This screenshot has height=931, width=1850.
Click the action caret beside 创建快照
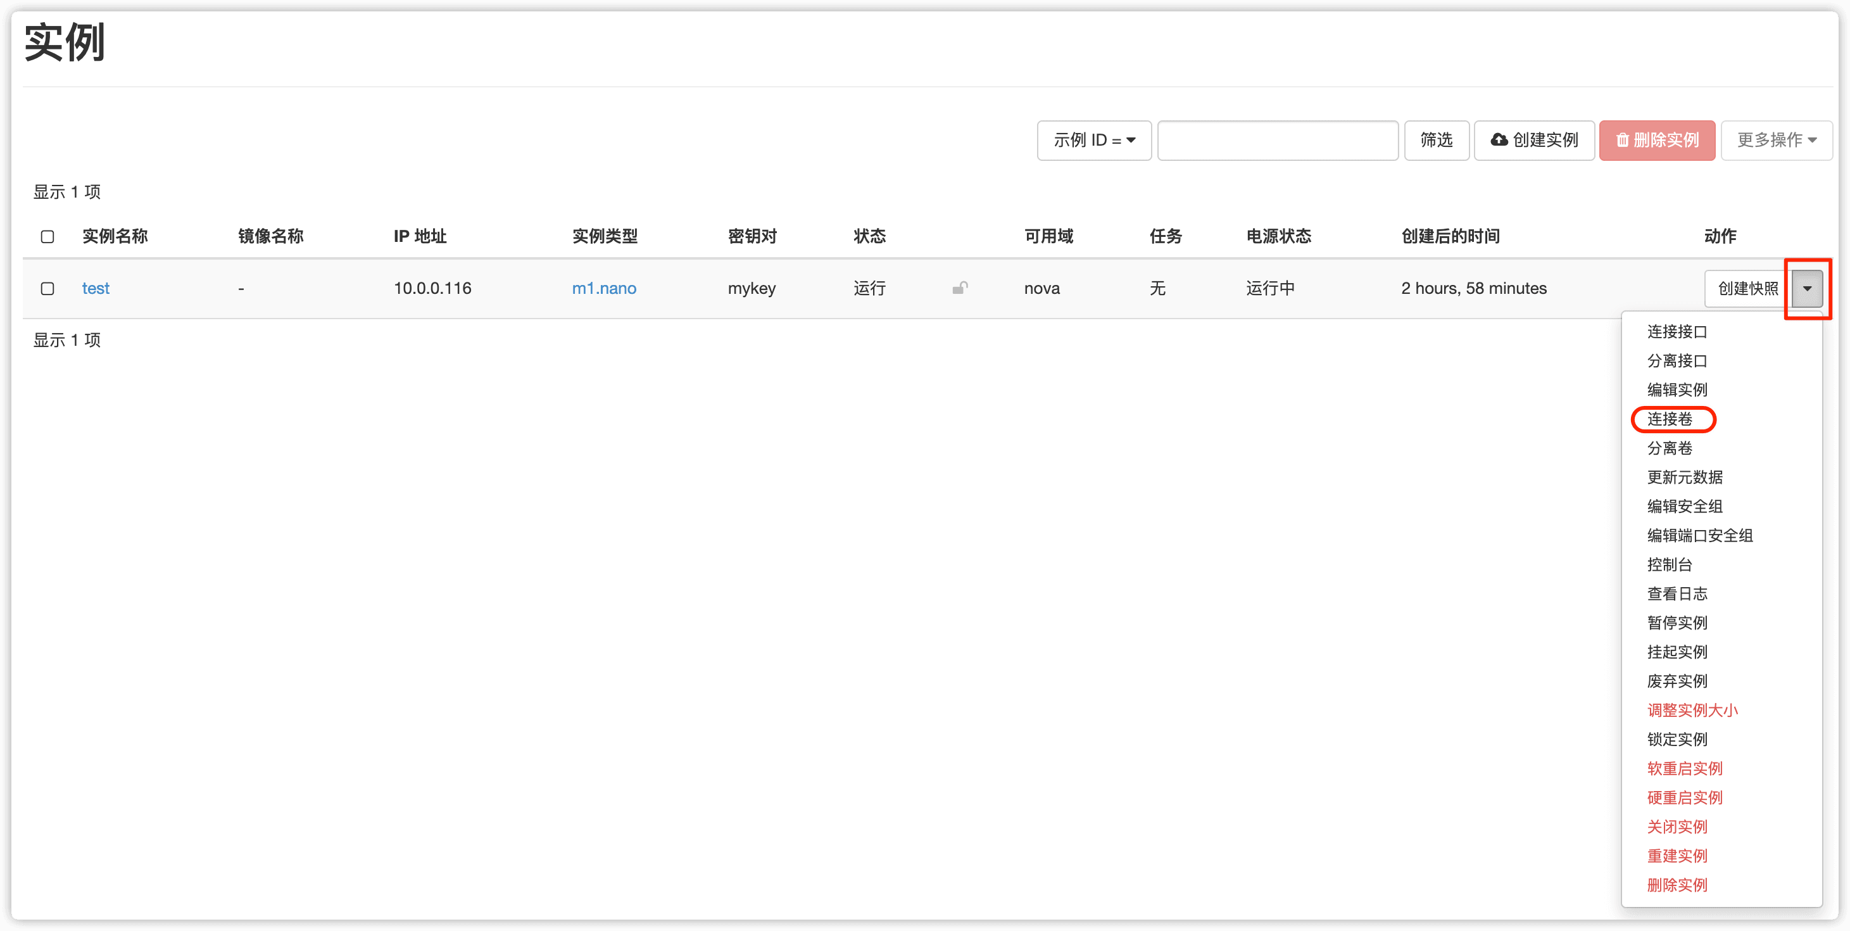click(x=1807, y=288)
